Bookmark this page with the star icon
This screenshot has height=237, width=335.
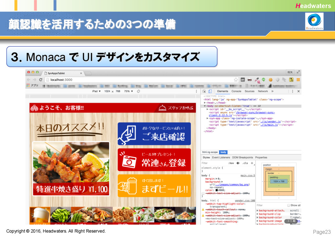pos(236,80)
